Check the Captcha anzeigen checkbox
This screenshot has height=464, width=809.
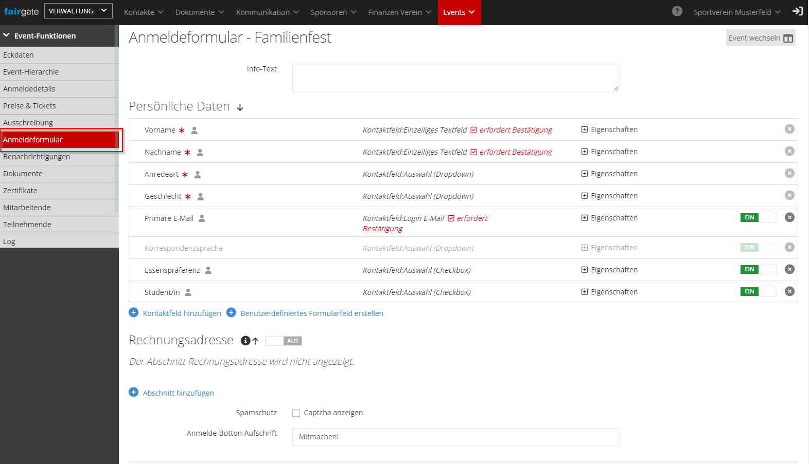[296, 413]
